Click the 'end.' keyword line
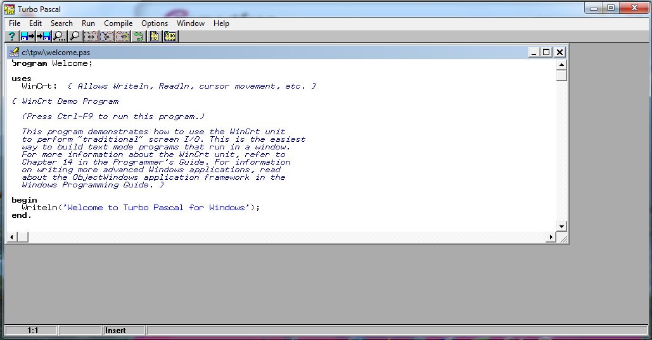 [21, 215]
